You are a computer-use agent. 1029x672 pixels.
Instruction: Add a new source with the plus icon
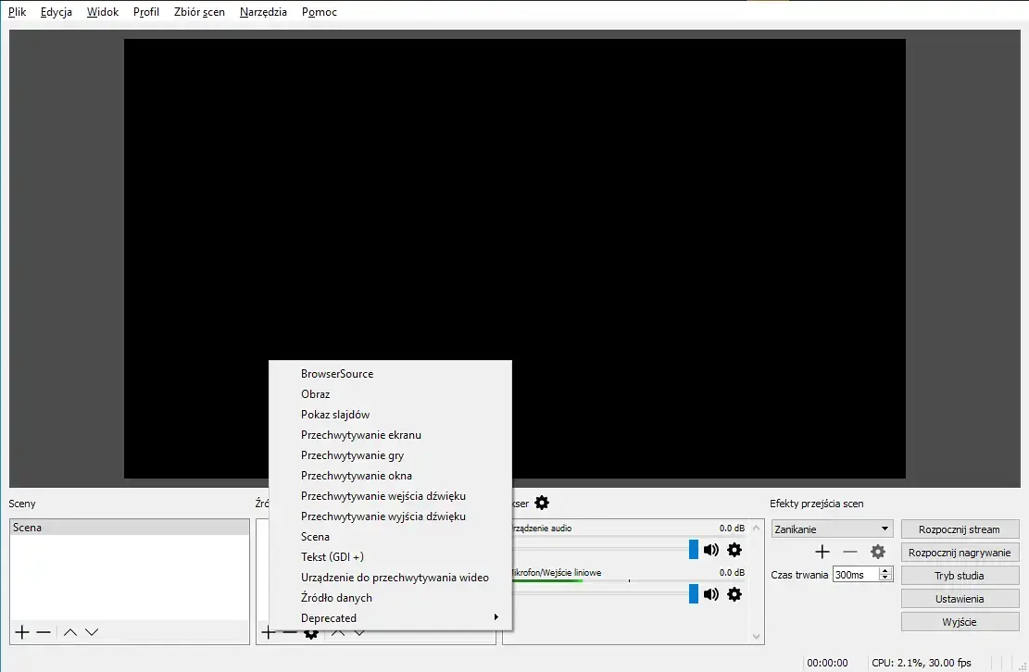click(268, 632)
